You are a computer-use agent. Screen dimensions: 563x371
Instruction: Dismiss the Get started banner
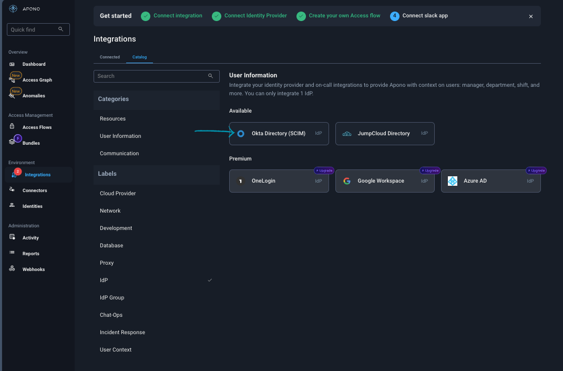pos(530,16)
